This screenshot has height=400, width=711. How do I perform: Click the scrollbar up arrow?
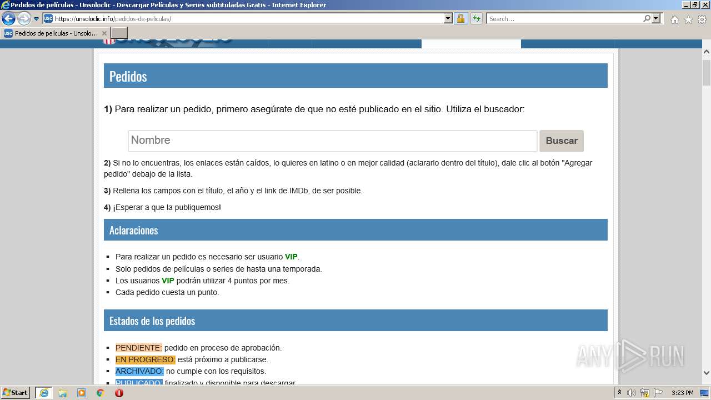pyautogui.click(x=707, y=52)
